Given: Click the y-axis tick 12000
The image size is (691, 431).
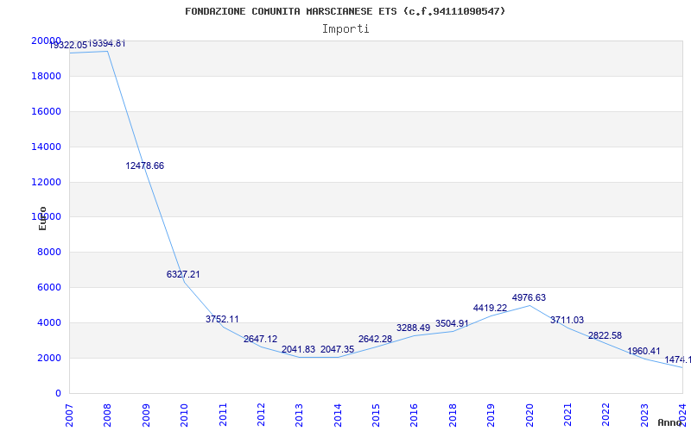Looking at the screenshot, I should (47, 182).
